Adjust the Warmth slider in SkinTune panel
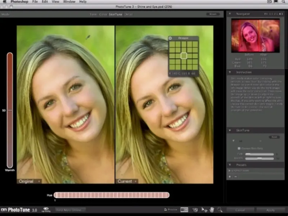Screen dimensions: 288x216 [x=260, y=158]
